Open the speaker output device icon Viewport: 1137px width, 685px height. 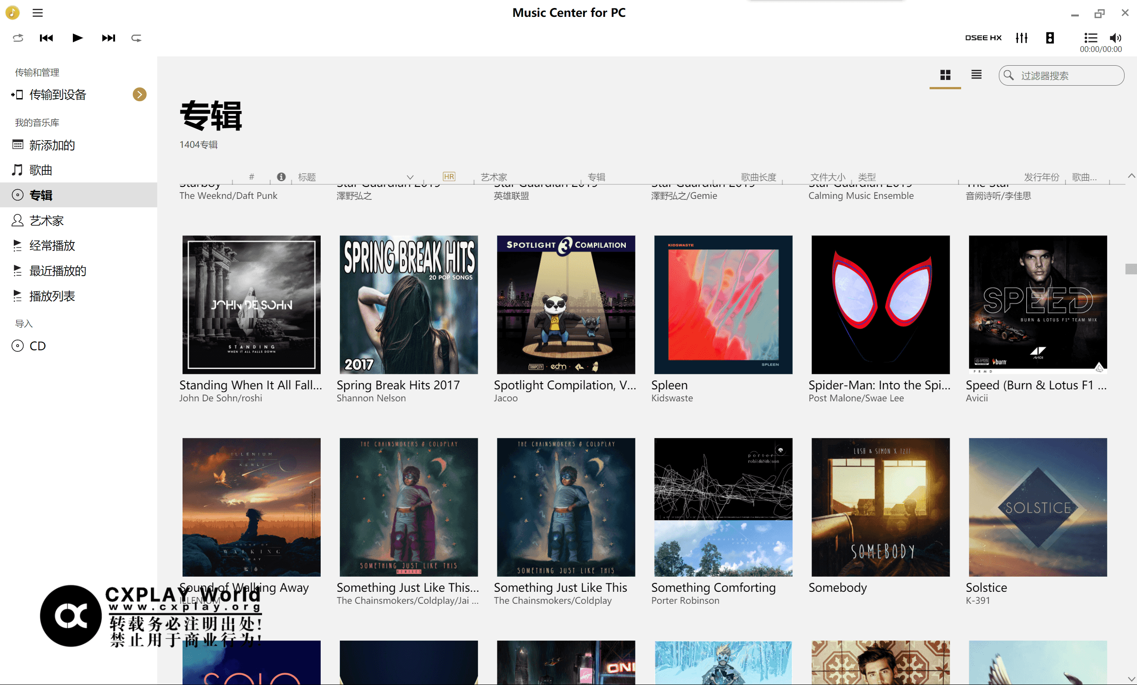pos(1050,38)
